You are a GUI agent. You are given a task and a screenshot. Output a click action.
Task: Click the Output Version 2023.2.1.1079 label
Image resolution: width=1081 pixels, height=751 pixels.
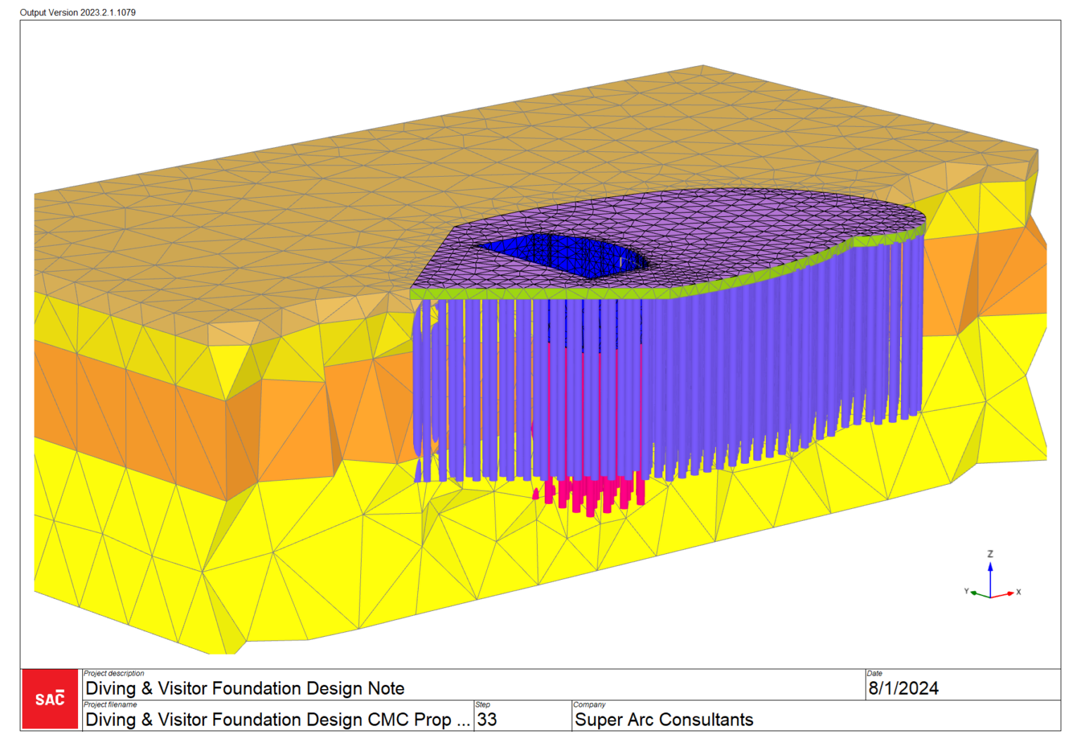coord(76,11)
